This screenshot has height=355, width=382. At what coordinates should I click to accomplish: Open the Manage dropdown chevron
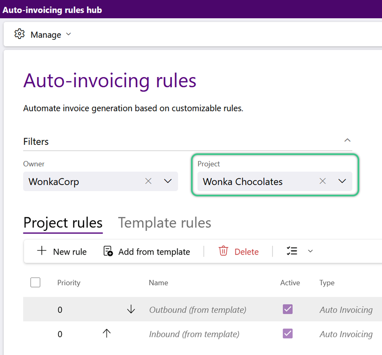pyautogui.click(x=69, y=34)
